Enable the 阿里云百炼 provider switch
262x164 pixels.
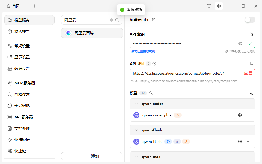250,20
